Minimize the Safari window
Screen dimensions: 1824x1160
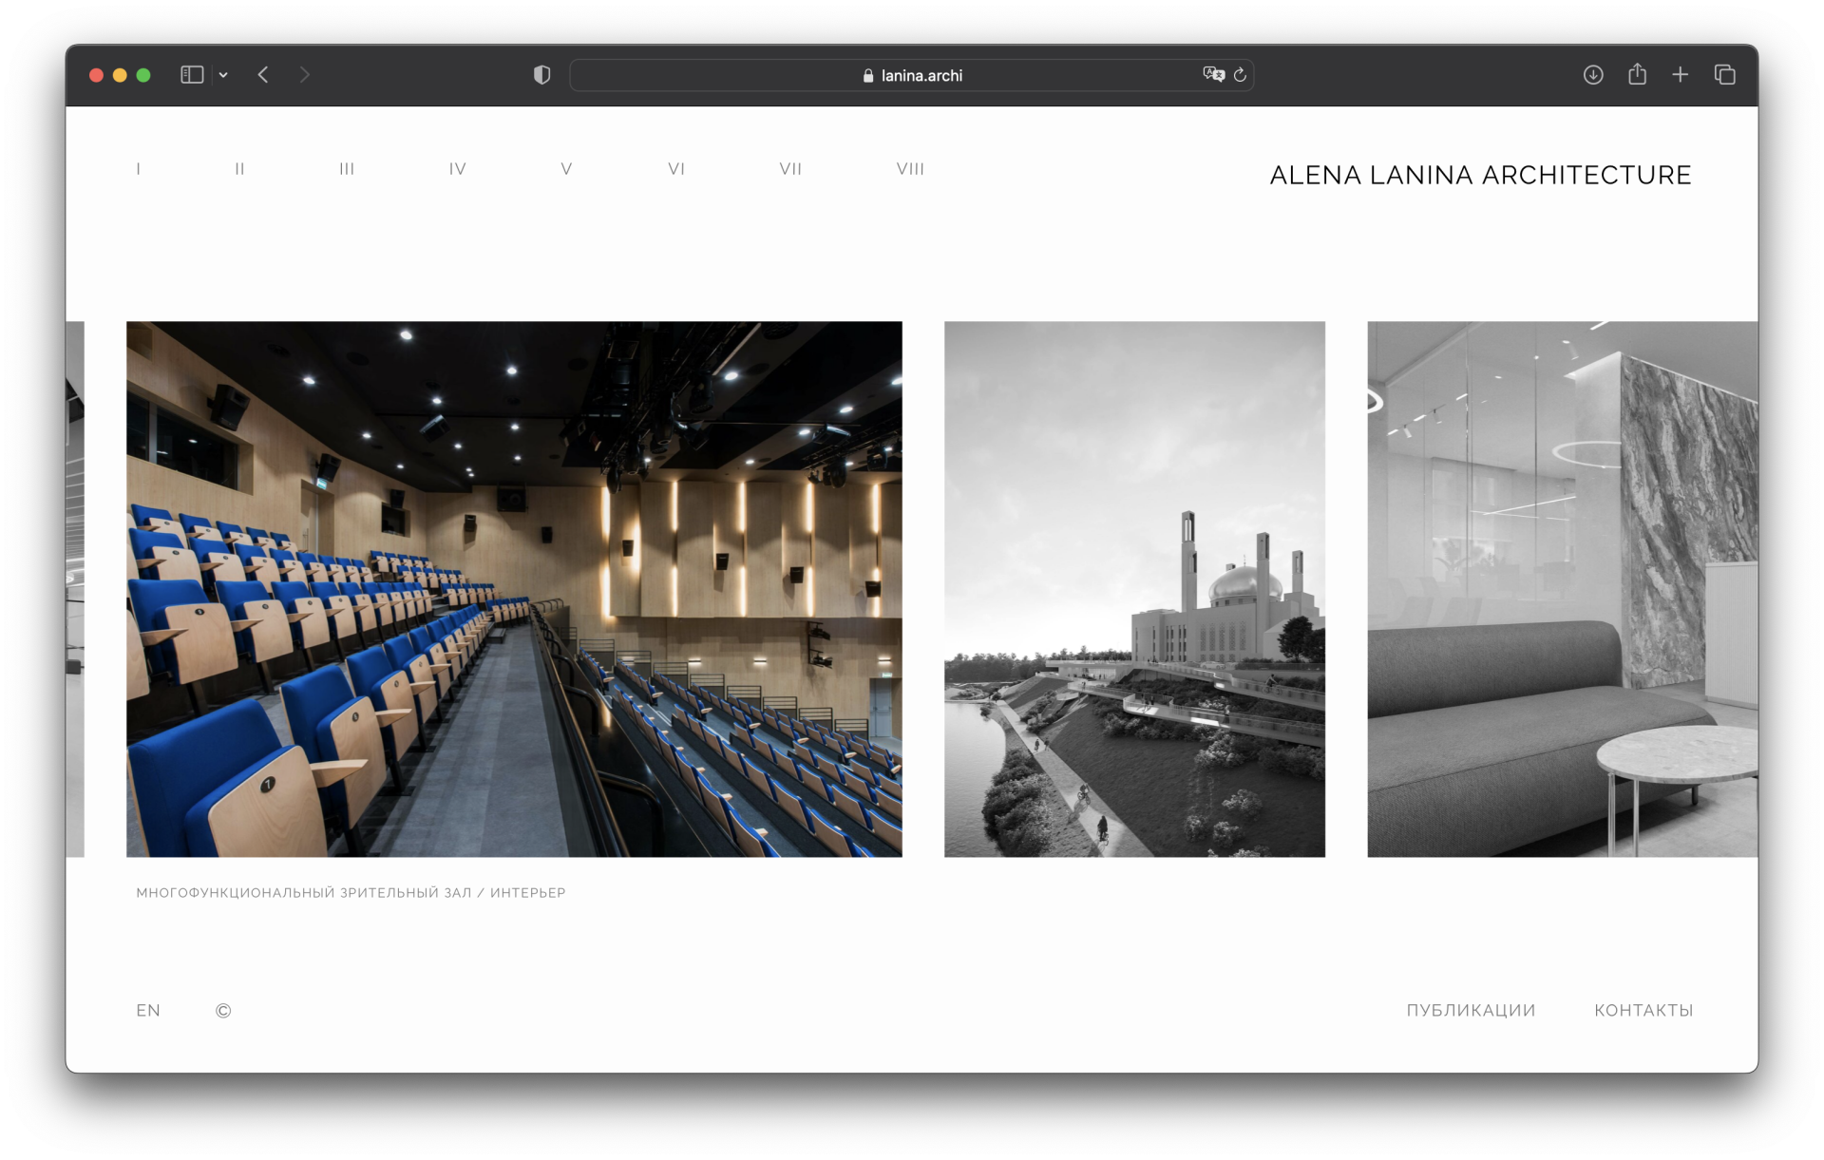point(120,75)
